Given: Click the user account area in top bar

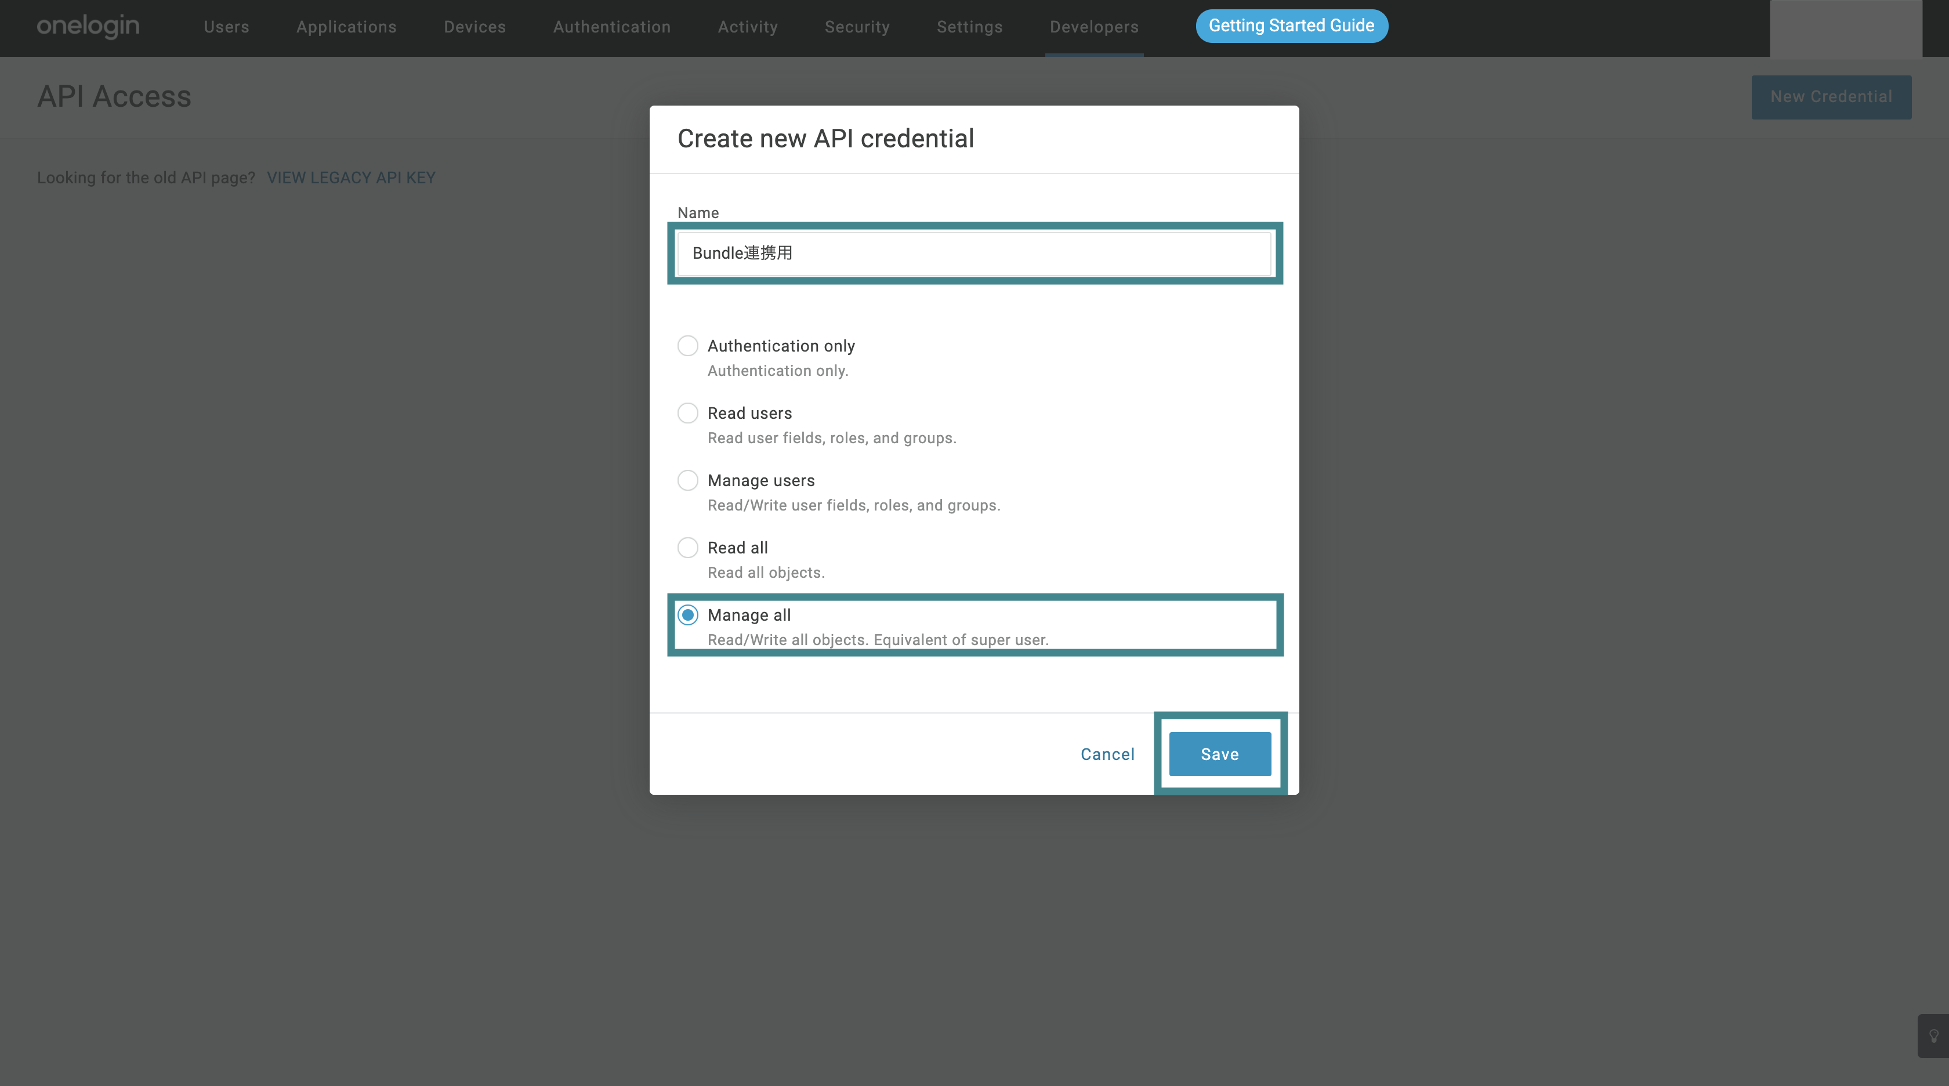Looking at the screenshot, I should coord(1845,28).
